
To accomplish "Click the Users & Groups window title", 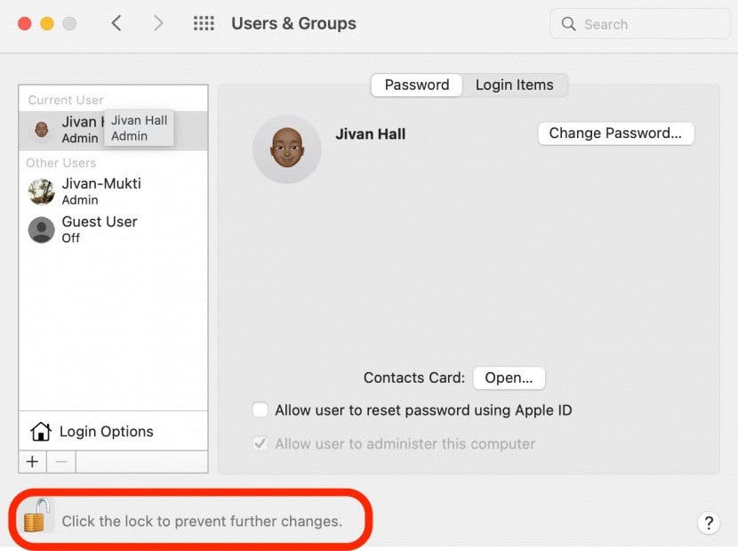I will (293, 23).
